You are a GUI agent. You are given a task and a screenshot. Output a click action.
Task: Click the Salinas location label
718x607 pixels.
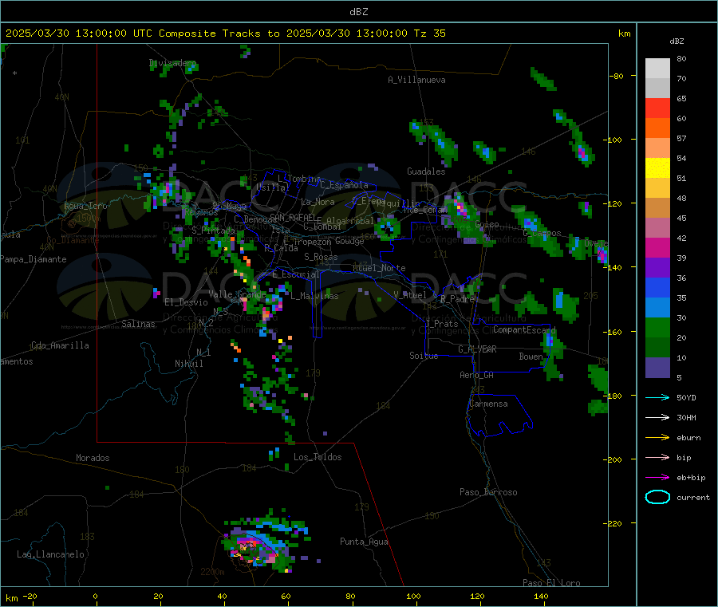(x=138, y=324)
